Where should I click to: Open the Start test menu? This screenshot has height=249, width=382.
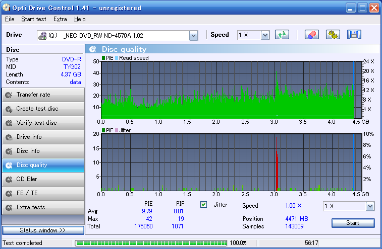(x=34, y=19)
